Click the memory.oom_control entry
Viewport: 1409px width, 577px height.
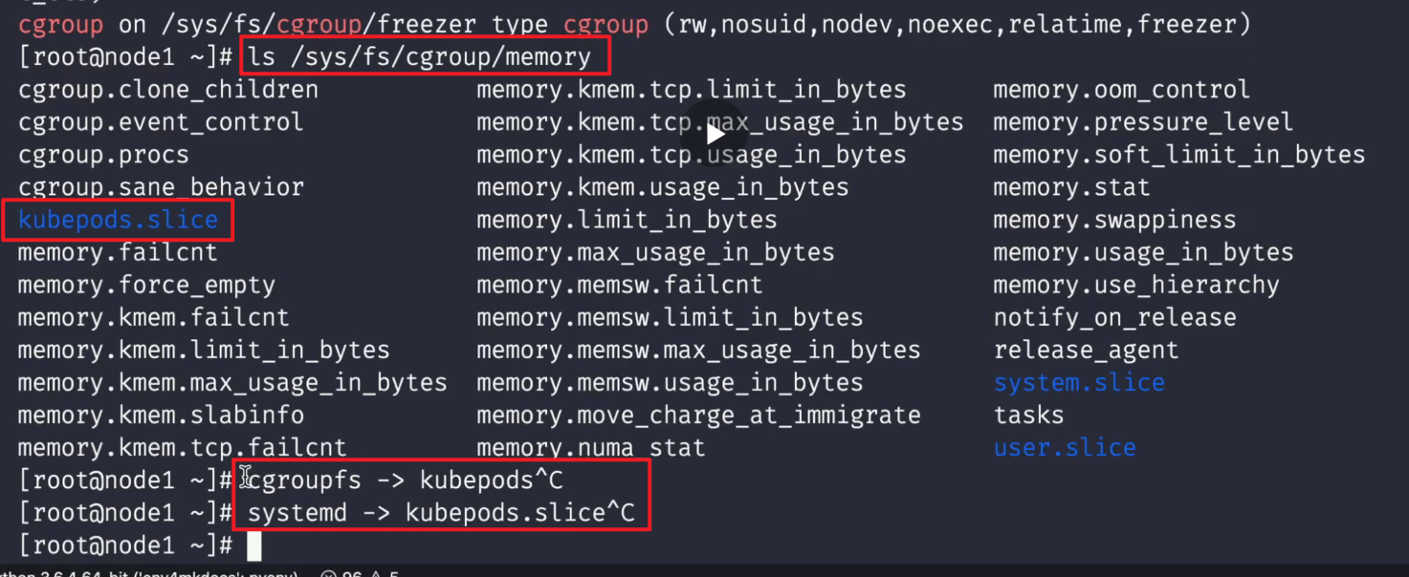(x=1121, y=90)
